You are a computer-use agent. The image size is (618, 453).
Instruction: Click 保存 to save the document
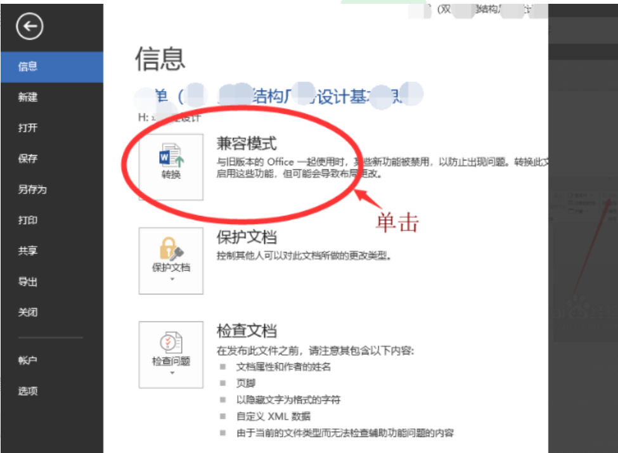point(28,158)
